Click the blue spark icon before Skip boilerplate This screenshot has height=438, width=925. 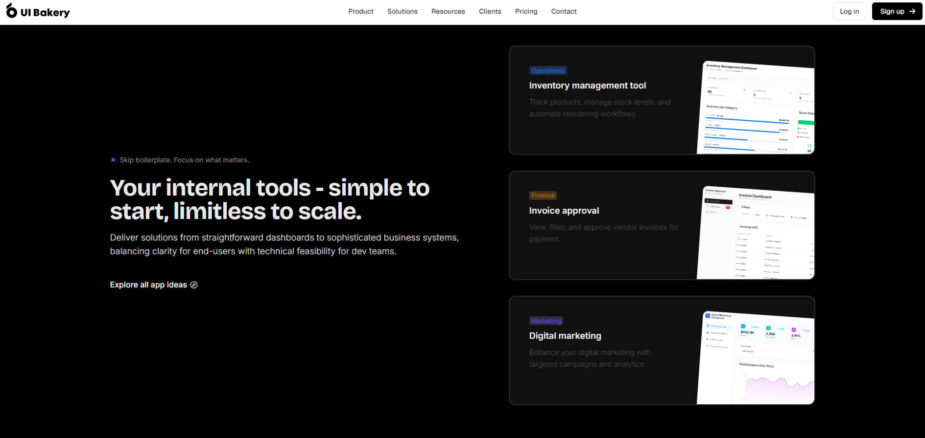[x=113, y=160]
